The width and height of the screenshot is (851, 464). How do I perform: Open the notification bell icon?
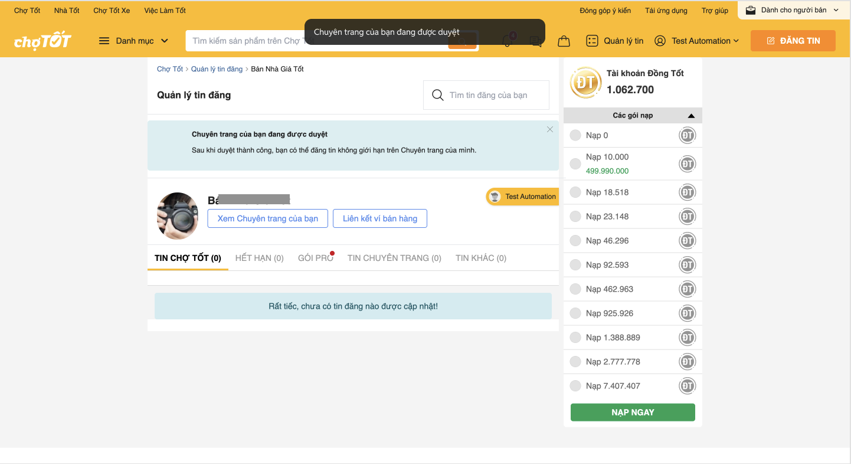pos(506,41)
